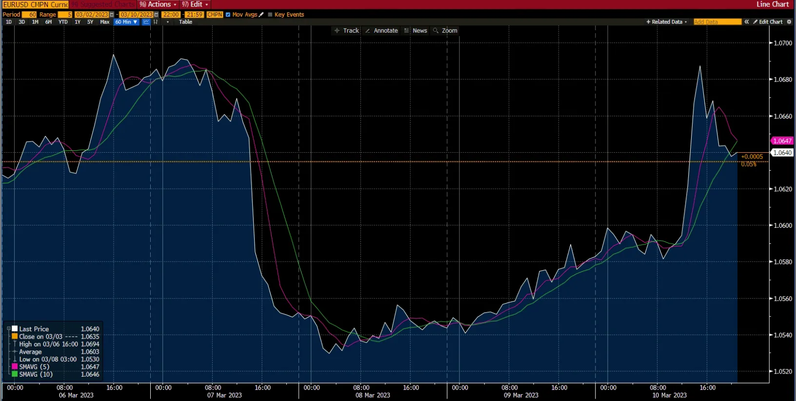Click the Close on 03/03 orange swatch
Screen dimensions: 796x401
(15, 337)
